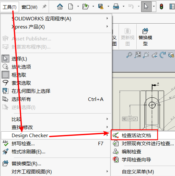
Task: Click the datum A flag on drawing
Action: coord(155,85)
